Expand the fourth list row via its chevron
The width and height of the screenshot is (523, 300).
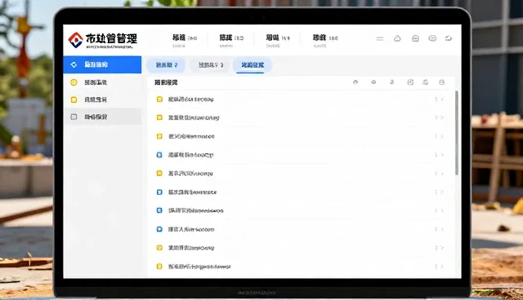(x=442, y=155)
